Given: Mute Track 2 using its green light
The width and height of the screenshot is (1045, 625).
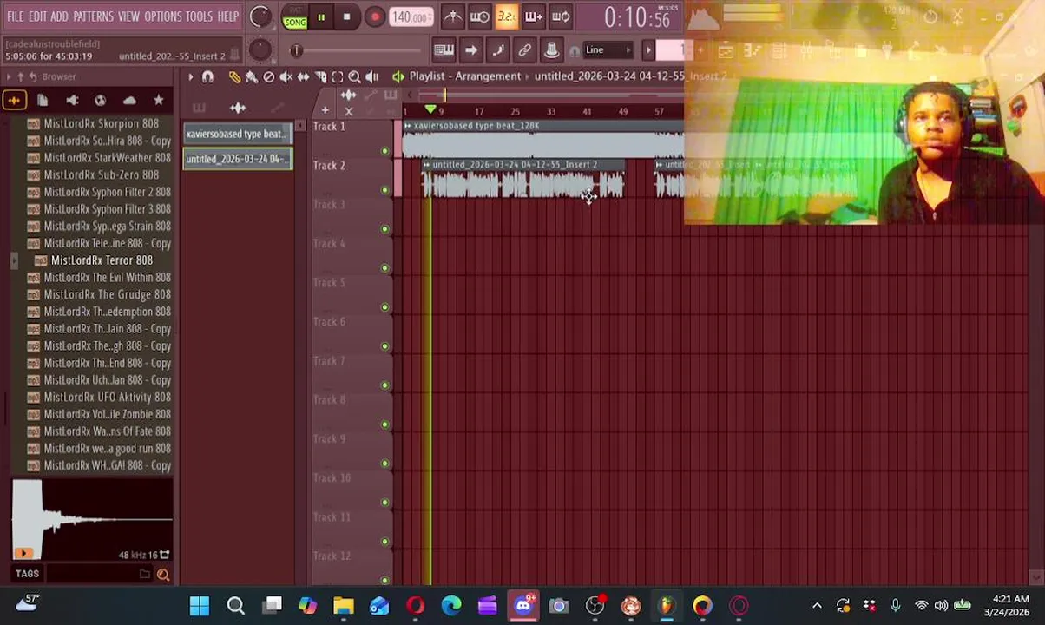Looking at the screenshot, I should pos(384,190).
